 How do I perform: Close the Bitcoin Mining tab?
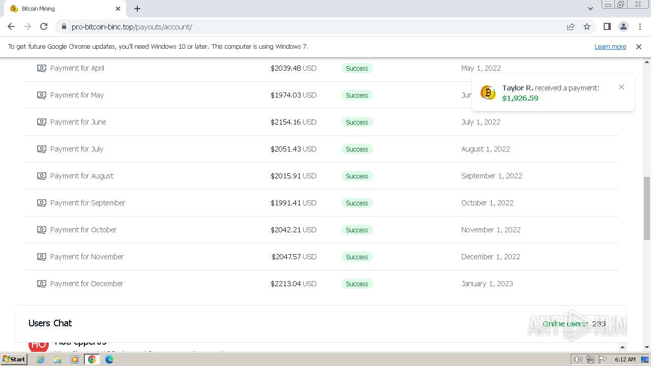coord(118,9)
